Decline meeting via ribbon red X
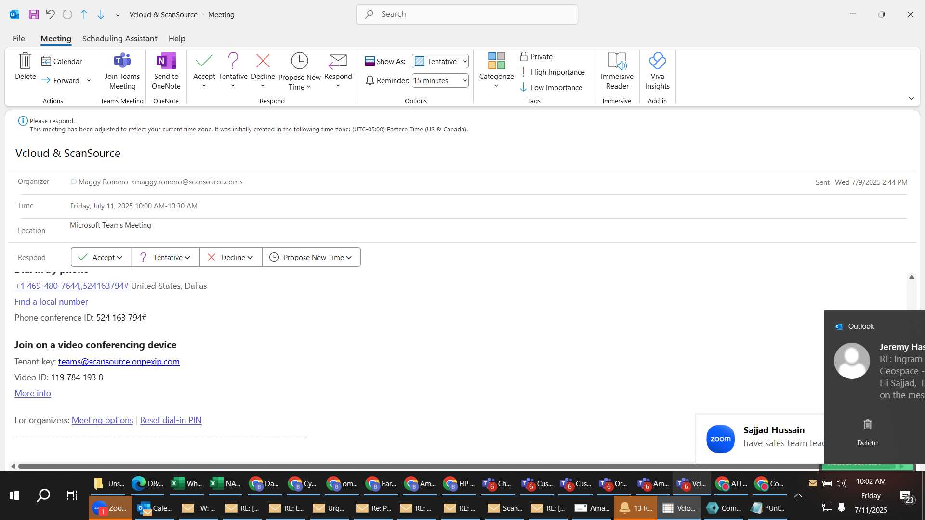This screenshot has width=925, height=520. click(263, 71)
